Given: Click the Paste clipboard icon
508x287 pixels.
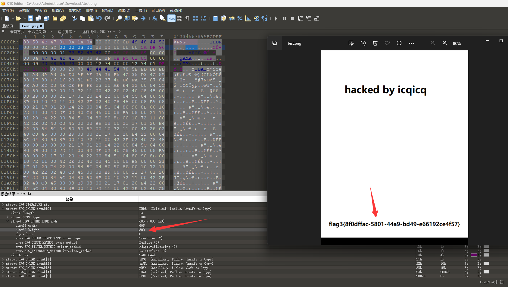Looking at the screenshot, I should [x=91, y=18].
